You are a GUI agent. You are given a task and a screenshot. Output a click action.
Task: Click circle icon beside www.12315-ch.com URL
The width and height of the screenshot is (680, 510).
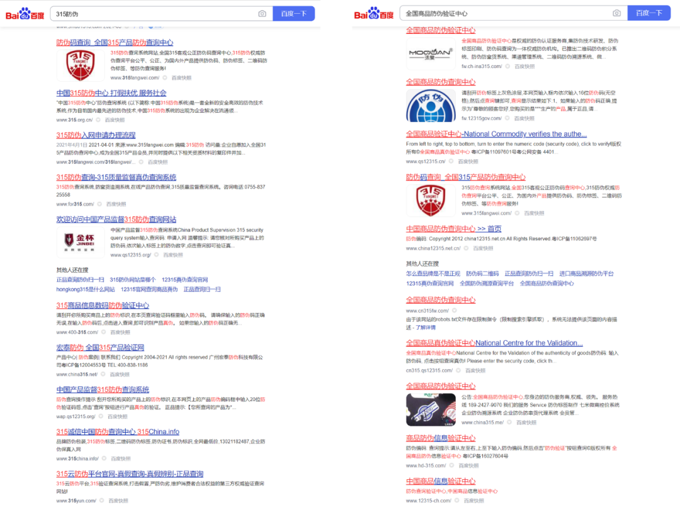click(456, 501)
